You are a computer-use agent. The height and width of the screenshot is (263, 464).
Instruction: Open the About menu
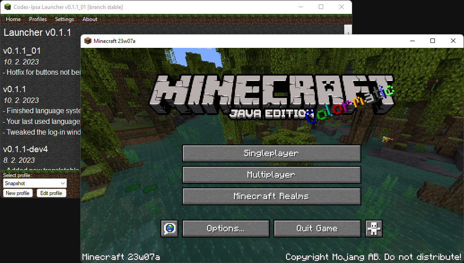[90, 19]
